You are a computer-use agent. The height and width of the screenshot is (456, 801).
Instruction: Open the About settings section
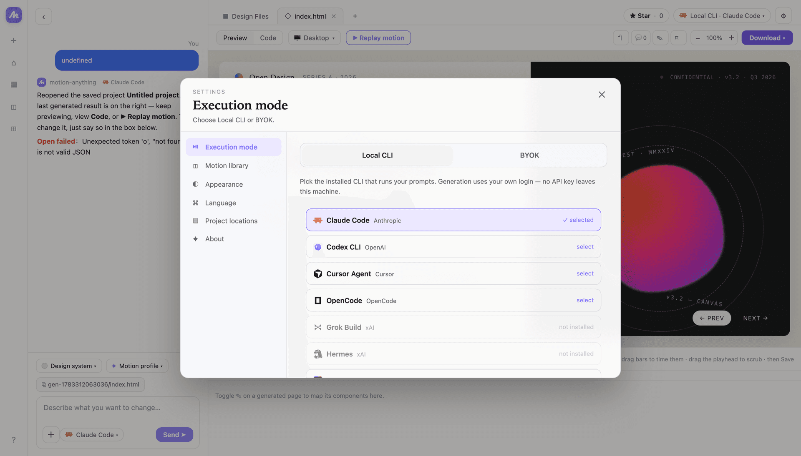[233, 239]
